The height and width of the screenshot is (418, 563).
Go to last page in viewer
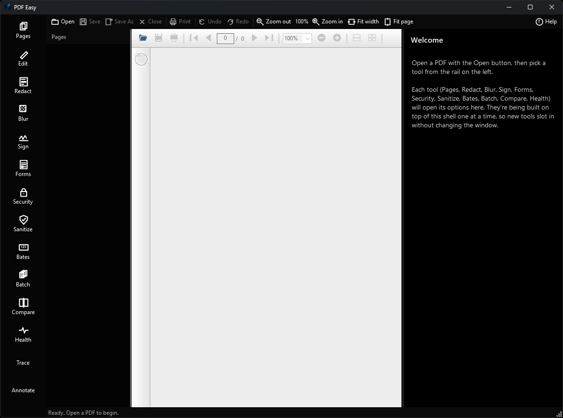tap(269, 38)
